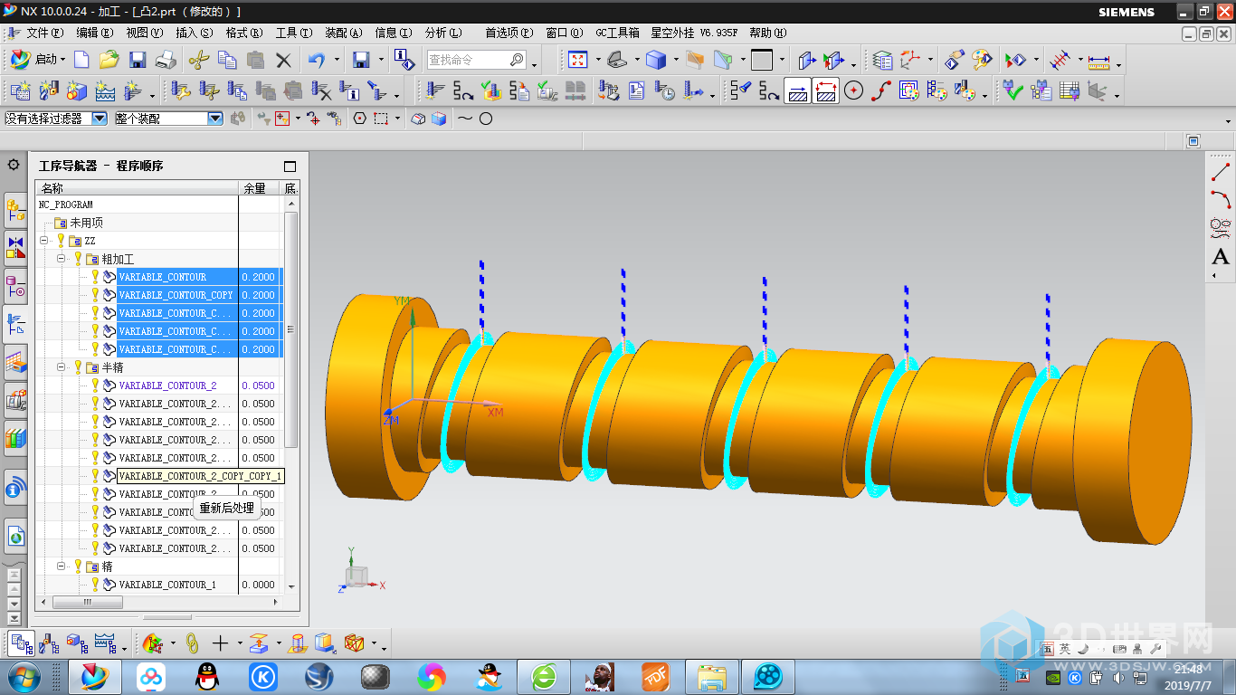
Task: Click the New file icon
Action: [x=81, y=60]
